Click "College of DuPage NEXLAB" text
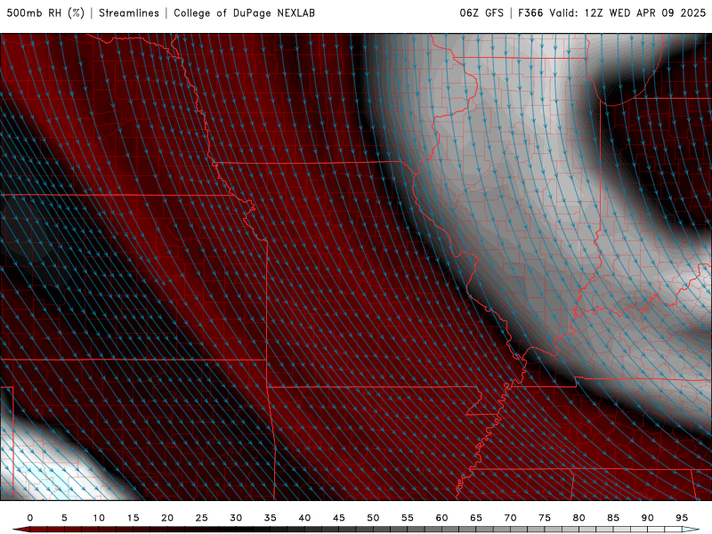The height and width of the screenshot is (534, 712). coord(244,13)
